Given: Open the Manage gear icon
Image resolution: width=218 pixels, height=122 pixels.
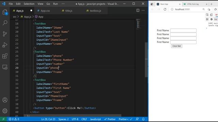Looking at the screenshot, I should click(x=5, y=111).
